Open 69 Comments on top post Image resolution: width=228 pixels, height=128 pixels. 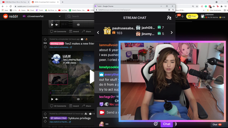point(58,32)
